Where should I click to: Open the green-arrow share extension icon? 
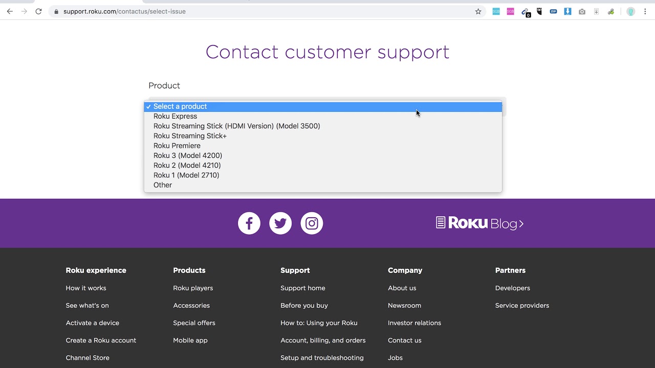(610, 11)
